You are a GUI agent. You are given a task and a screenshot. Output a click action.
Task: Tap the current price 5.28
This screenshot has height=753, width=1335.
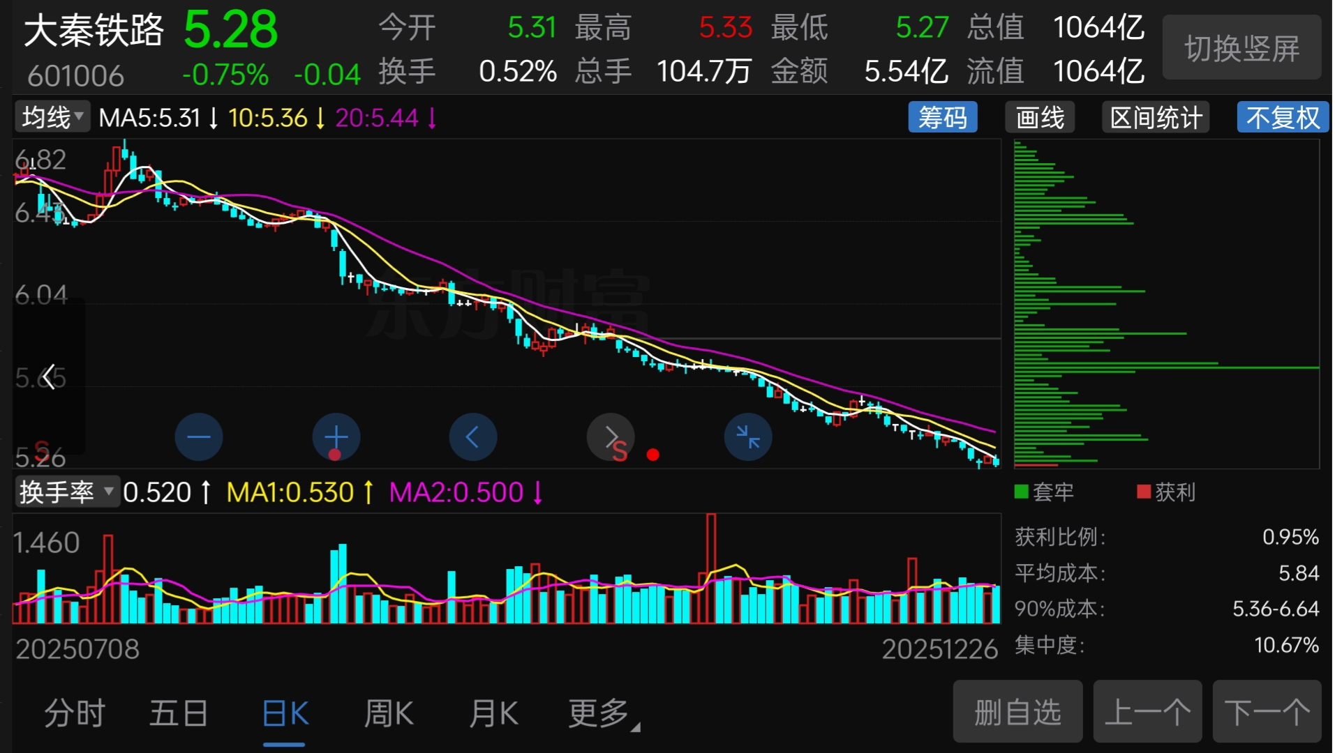(230, 29)
